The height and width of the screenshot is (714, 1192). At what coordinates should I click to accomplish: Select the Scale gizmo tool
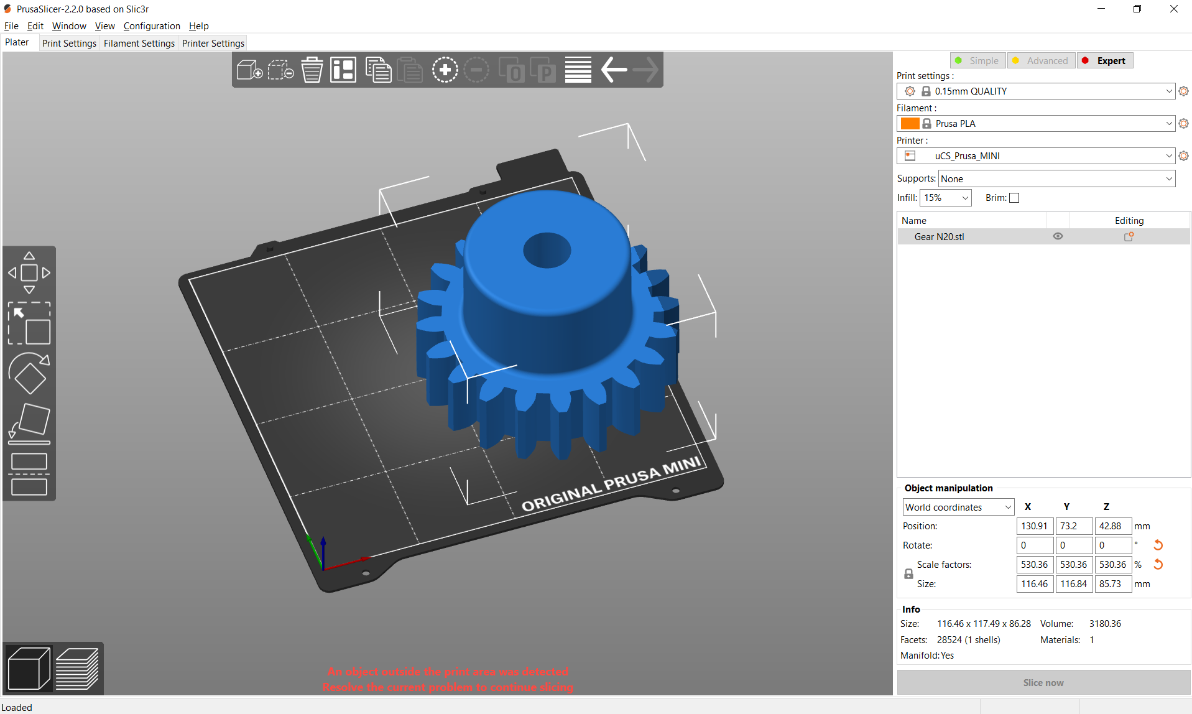(x=29, y=323)
